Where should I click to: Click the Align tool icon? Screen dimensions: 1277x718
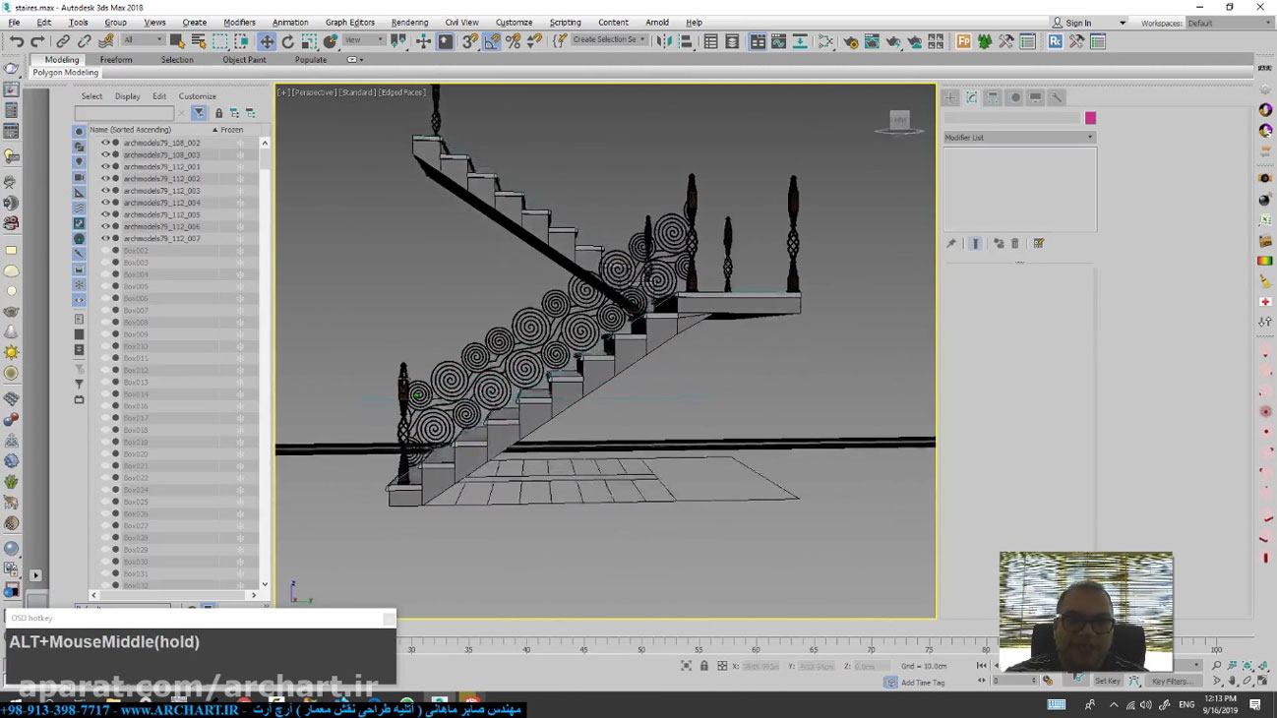686,41
